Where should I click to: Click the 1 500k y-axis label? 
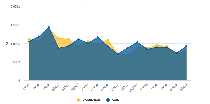(15, 25)
